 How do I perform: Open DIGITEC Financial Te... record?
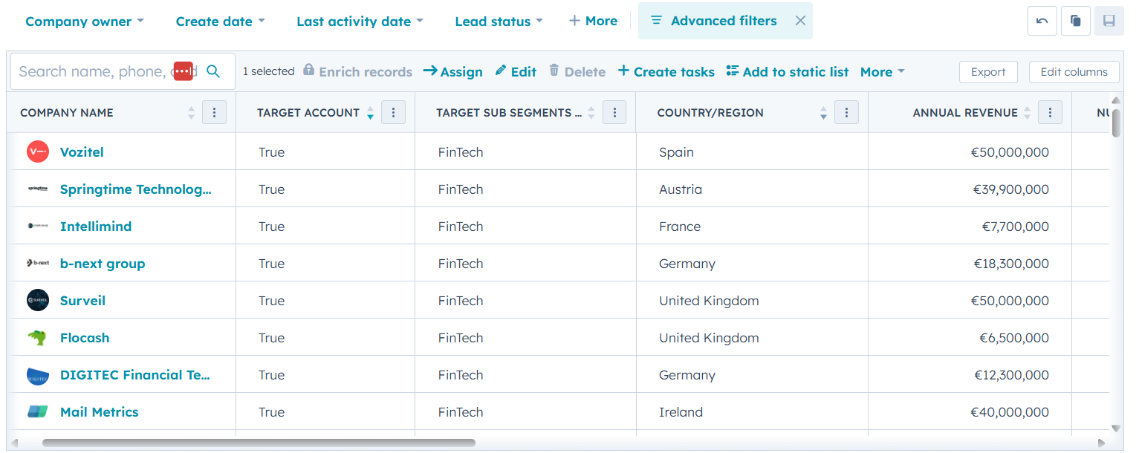[135, 375]
